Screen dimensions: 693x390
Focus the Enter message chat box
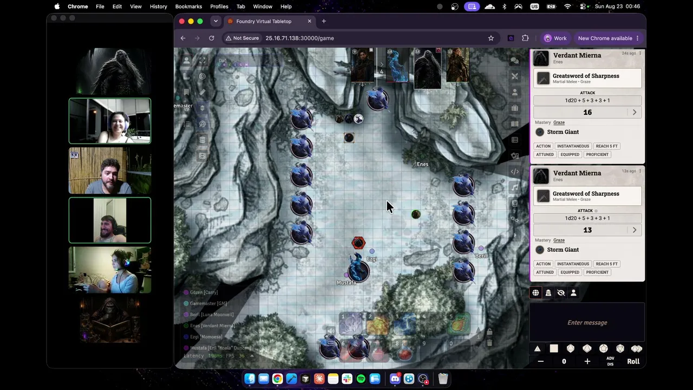coord(587,323)
